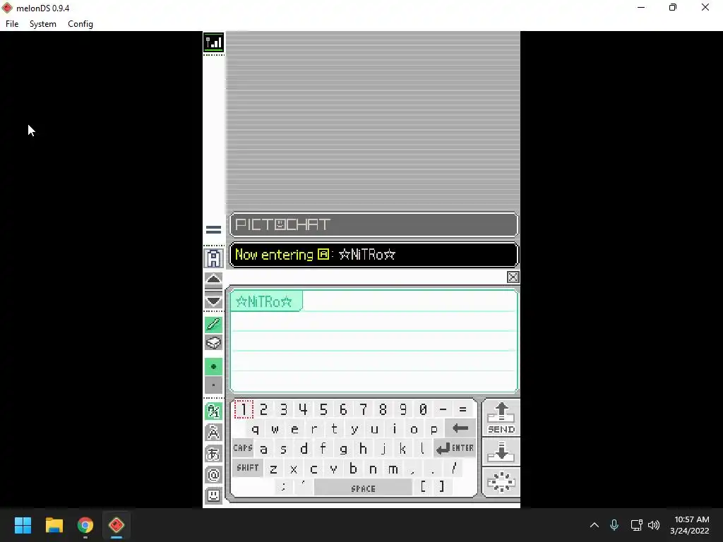Image resolution: width=723 pixels, height=542 pixels.
Task: Copy last message with down-arrow button
Action: [501, 452]
